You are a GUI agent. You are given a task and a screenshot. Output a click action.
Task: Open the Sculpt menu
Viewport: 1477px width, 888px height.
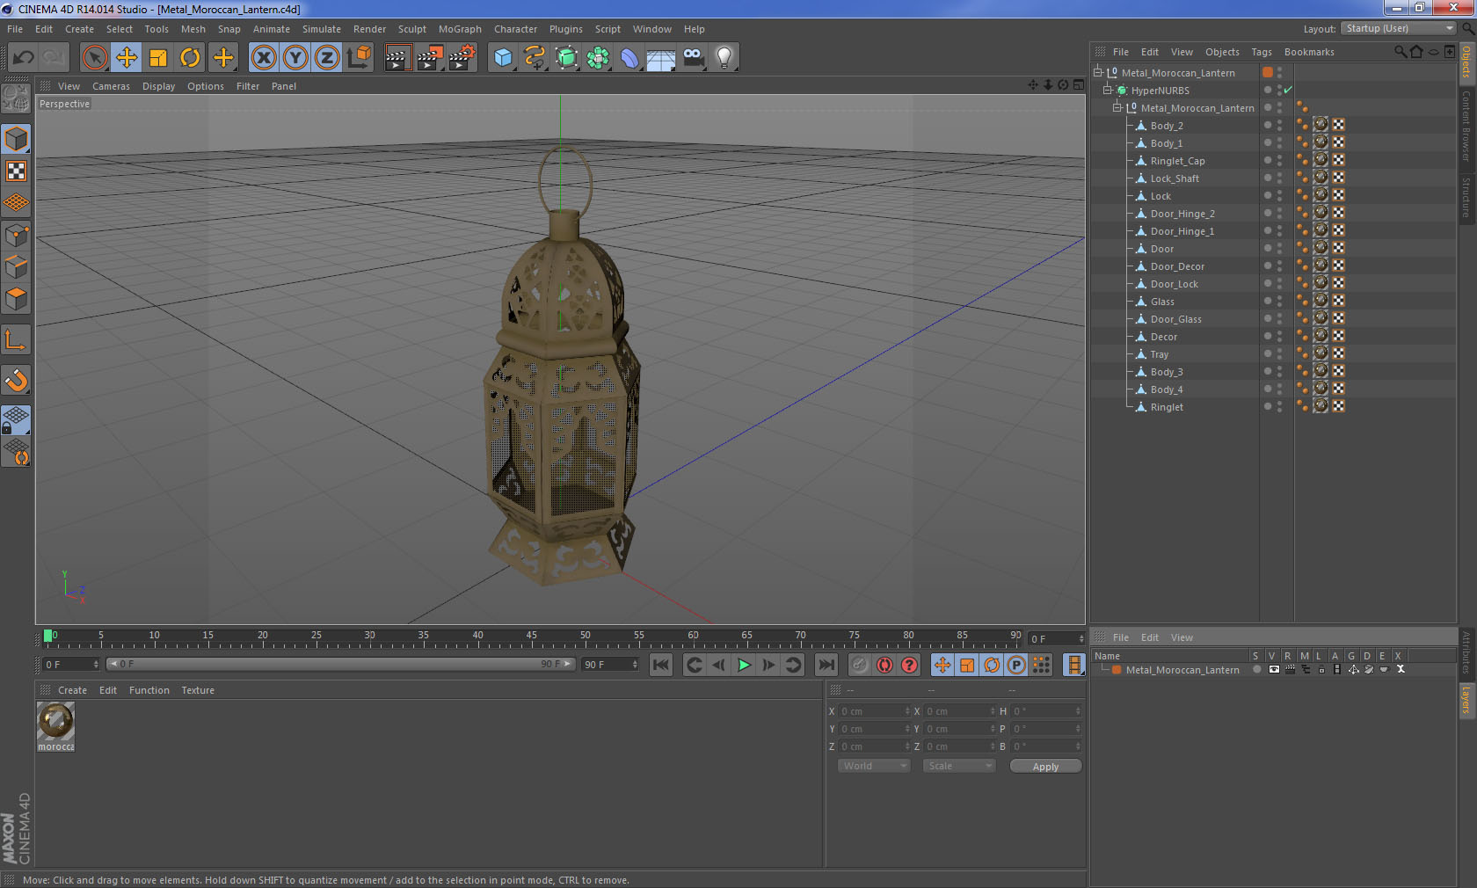[412, 29]
